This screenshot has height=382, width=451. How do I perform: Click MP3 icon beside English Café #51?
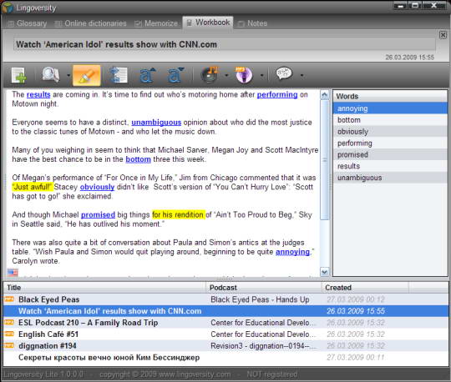pos(9,334)
